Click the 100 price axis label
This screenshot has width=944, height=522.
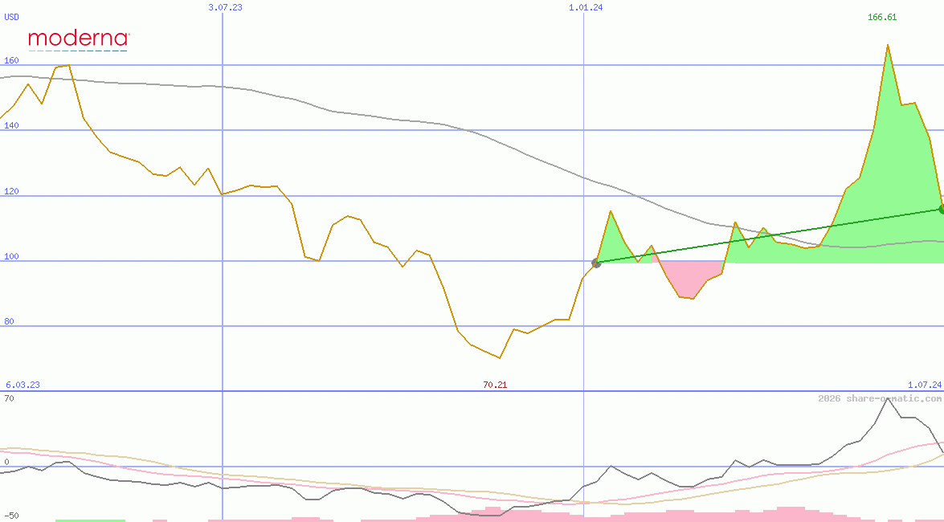click(11, 256)
